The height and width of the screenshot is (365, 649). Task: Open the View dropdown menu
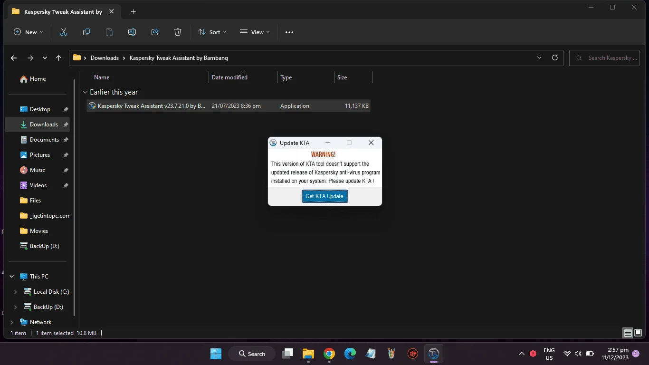click(255, 32)
